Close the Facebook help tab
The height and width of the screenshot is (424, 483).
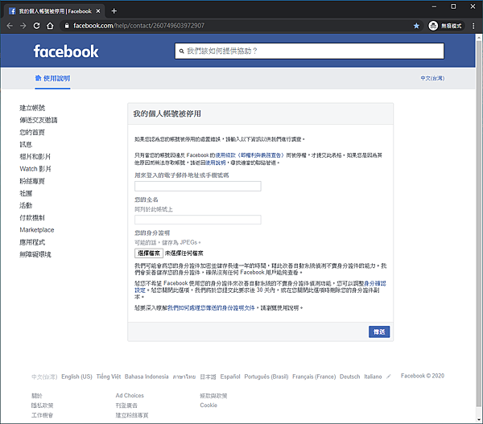(x=98, y=11)
